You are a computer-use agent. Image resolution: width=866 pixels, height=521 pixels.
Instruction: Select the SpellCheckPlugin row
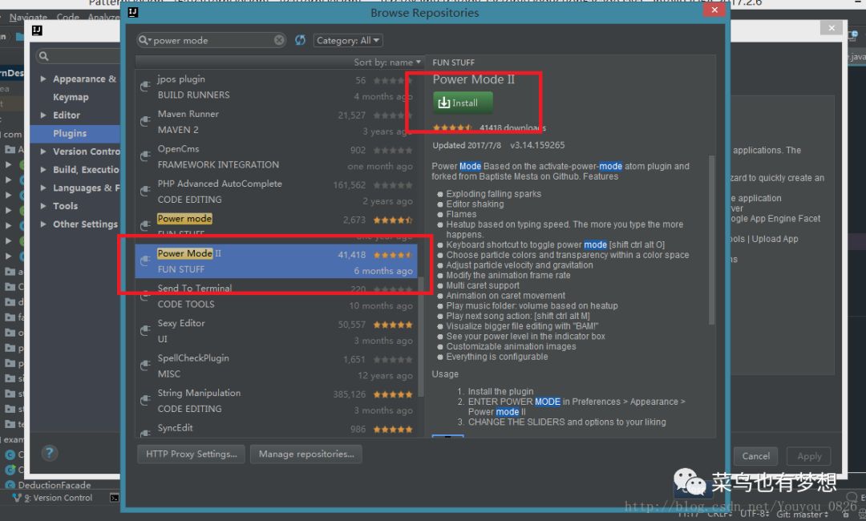tap(276, 366)
